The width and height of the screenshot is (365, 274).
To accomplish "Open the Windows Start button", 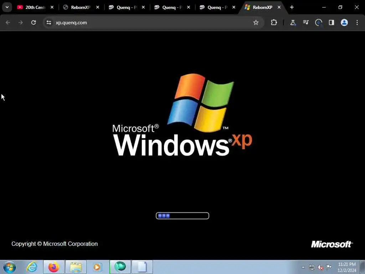I will click(x=10, y=267).
